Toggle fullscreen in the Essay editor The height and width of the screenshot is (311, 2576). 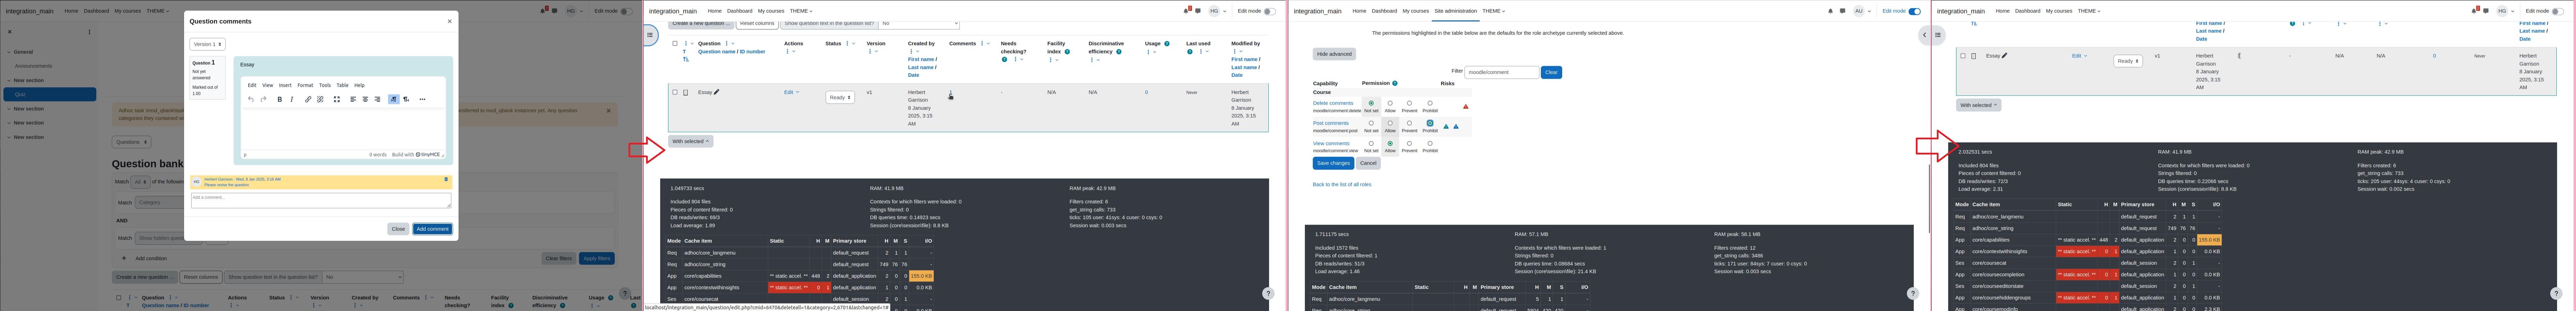click(x=337, y=99)
